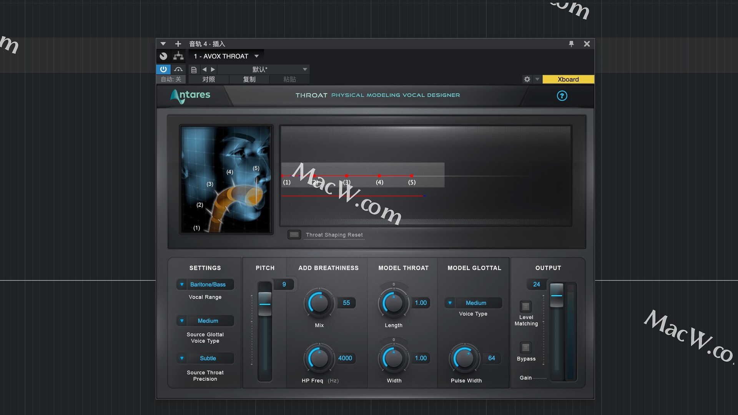Click the Pitch slider handle
The height and width of the screenshot is (415, 738).
tap(265, 304)
